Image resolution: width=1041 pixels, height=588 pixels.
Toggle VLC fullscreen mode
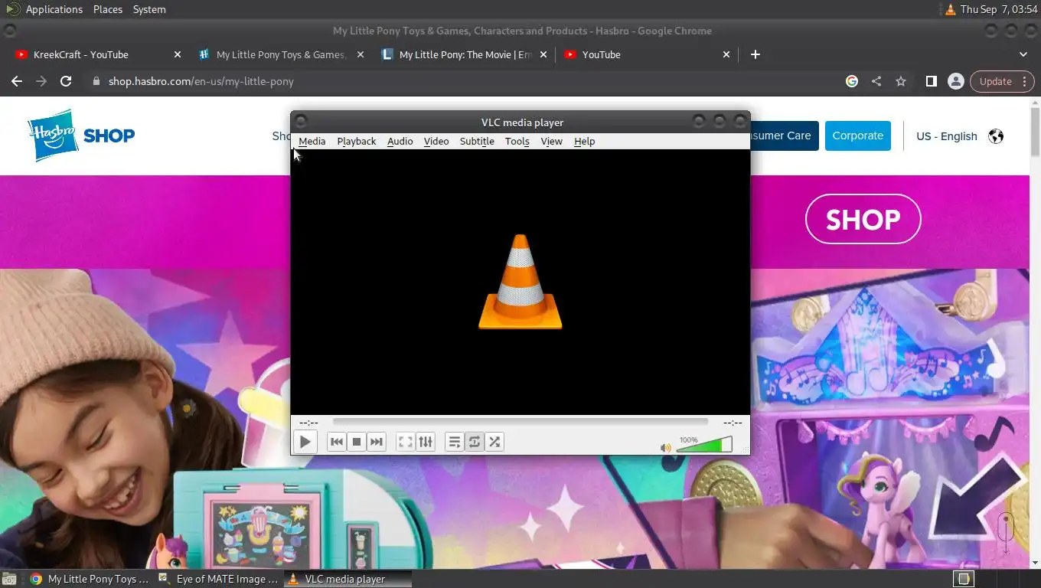[x=405, y=442]
